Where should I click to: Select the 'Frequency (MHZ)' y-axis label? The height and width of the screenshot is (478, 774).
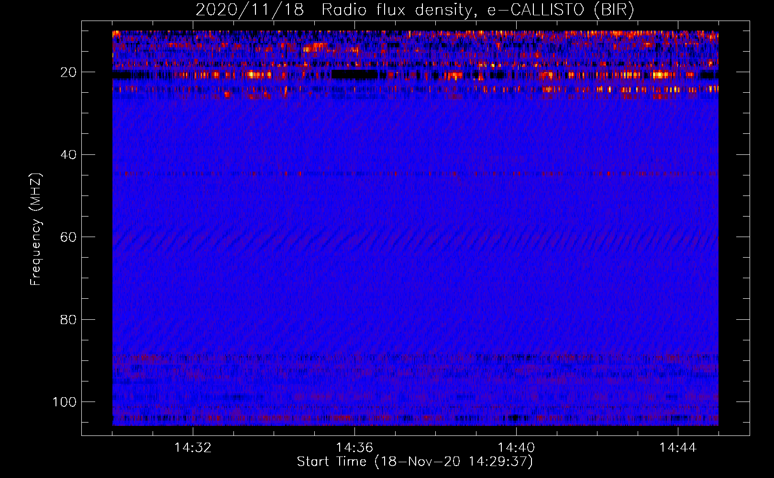tap(36, 229)
